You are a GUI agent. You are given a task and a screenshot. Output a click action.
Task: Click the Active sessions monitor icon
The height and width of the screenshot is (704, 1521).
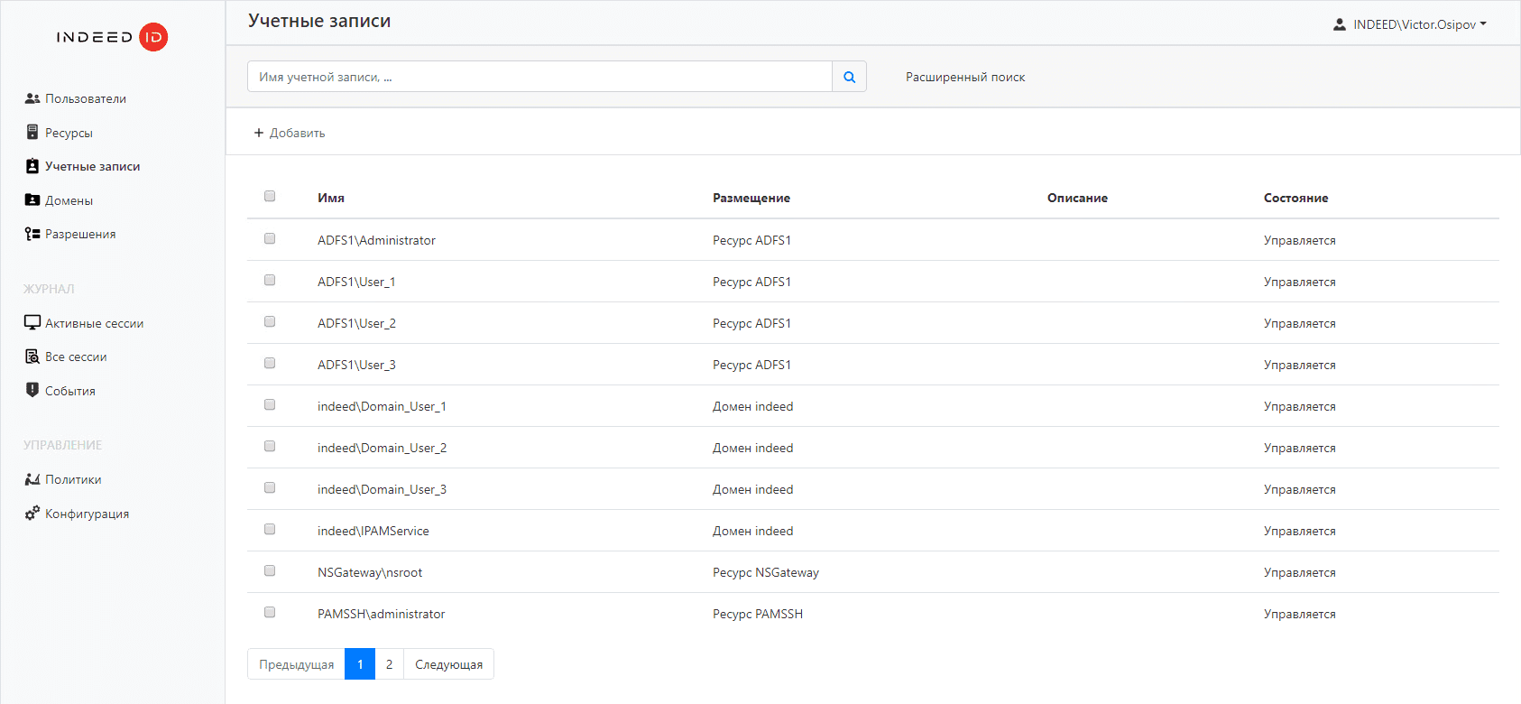[x=32, y=323]
